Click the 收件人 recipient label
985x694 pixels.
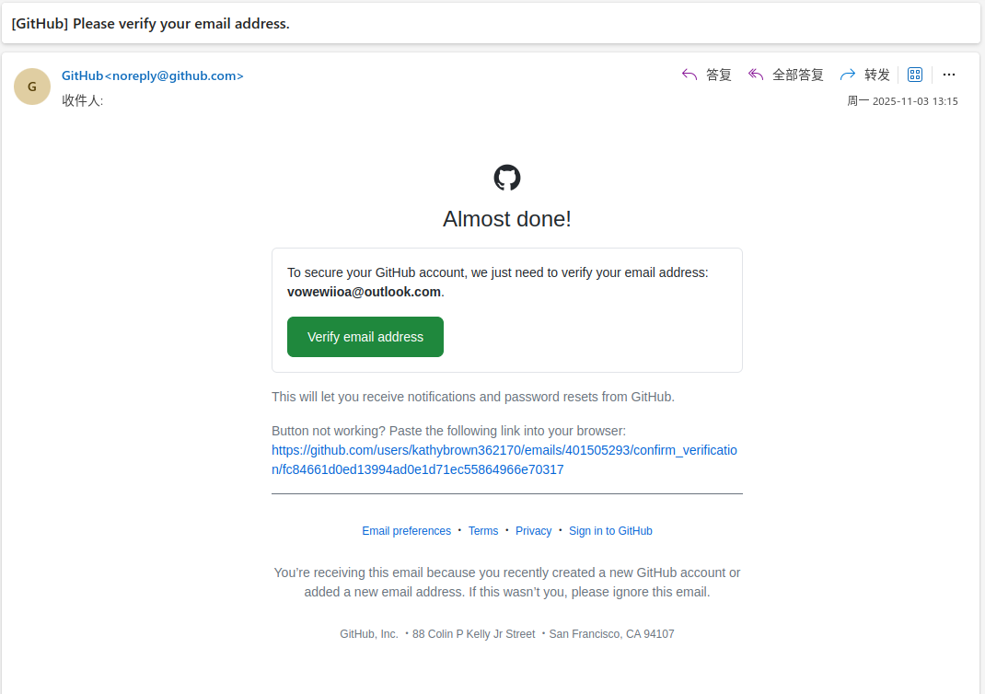[x=82, y=100]
